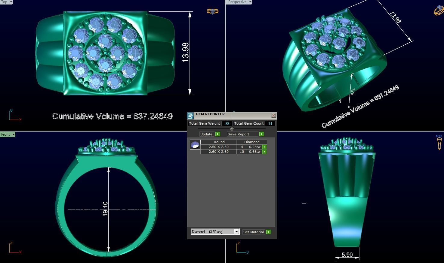Click the Perspective viewport label

[237, 2]
